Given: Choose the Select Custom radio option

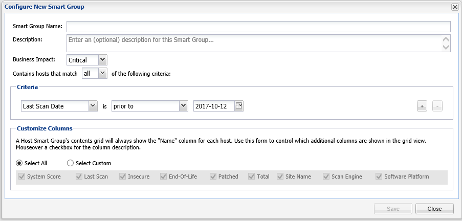Looking at the screenshot, I should coord(70,163).
